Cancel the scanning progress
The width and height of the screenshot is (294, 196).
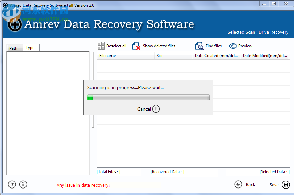pos(148,109)
